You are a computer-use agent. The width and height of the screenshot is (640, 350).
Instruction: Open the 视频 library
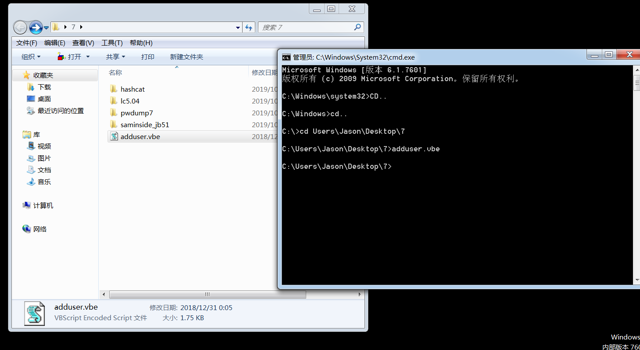tap(44, 146)
